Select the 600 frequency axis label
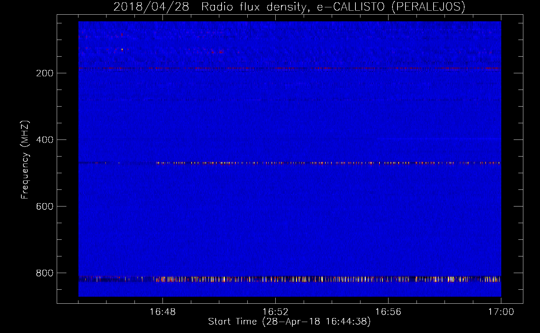Image resolution: width=540 pixels, height=333 pixels. 45,206
